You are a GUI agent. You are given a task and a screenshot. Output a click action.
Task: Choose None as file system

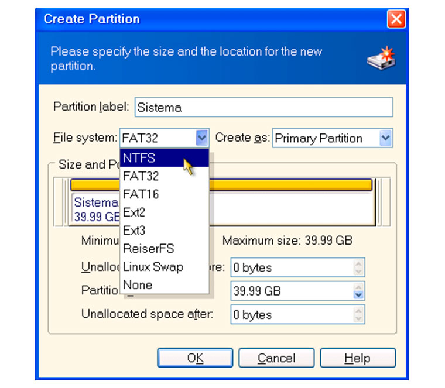165,285
